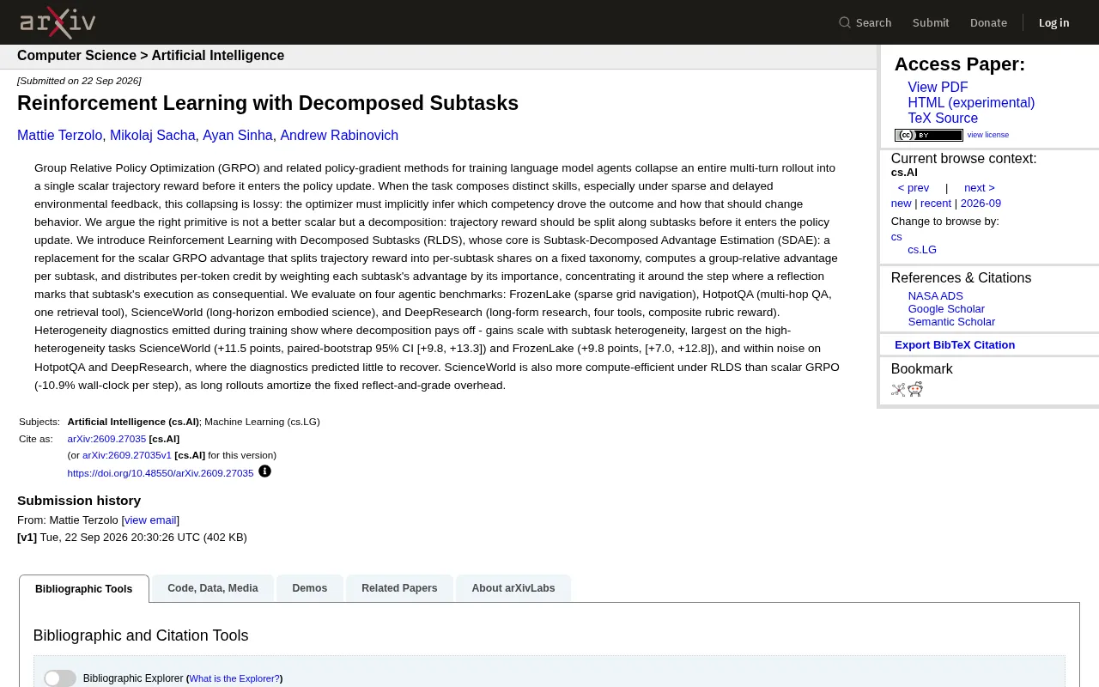
Task: Enable the Bibliographic Explorer toggle
Action: click(x=60, y=678)
